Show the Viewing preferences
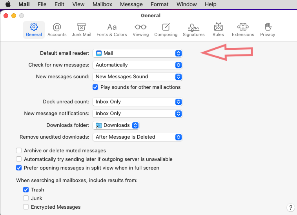The width and height of the screenshot is (297, 215). (140, 30)
